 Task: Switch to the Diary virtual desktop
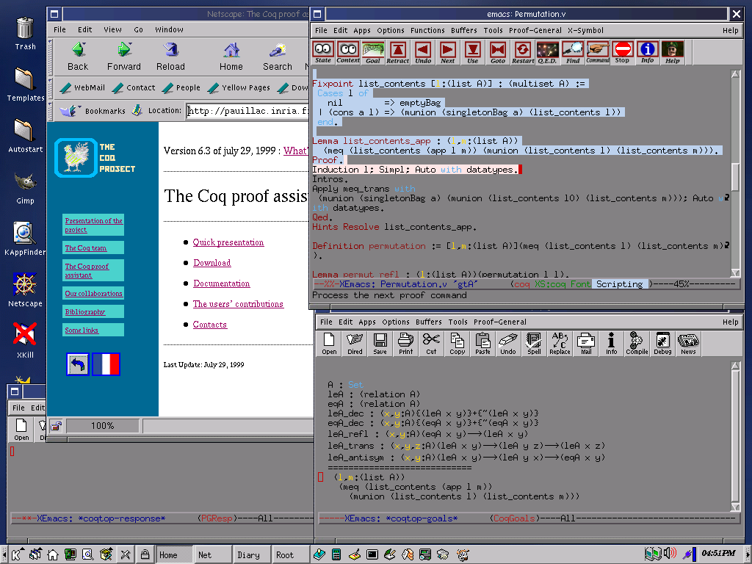[x=248, y=555]
